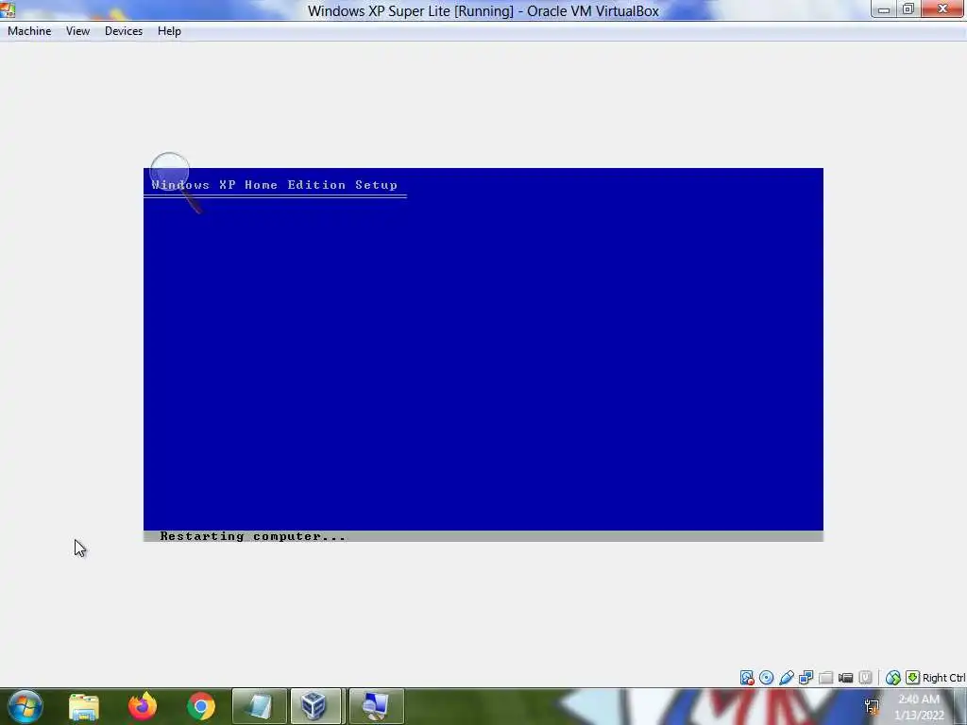Viewport: 967px width, 725px height.
Task: Click the shared folders status icon
Action: pos(825,678)
